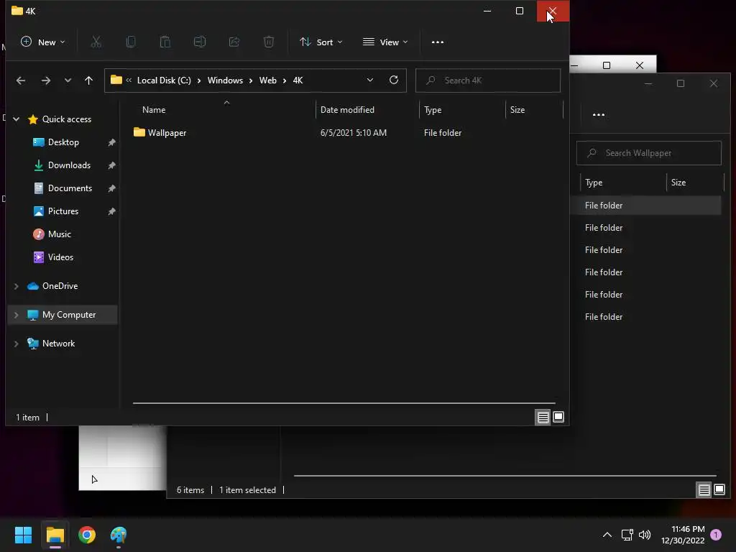Select My Computer in sidebar

click(68, 315)
